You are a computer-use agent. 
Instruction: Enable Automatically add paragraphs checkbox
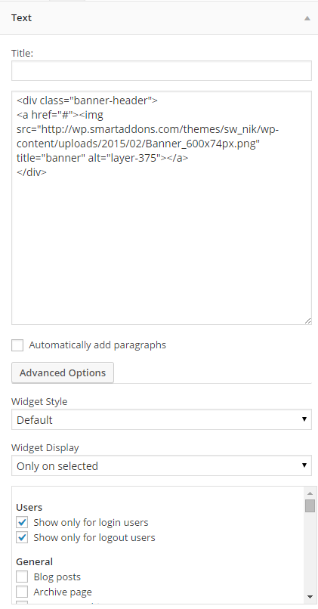(x=17, y=345)
